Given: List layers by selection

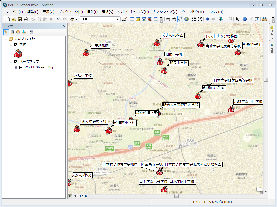Looking at the screenshot, I should [x=24, y=32].
